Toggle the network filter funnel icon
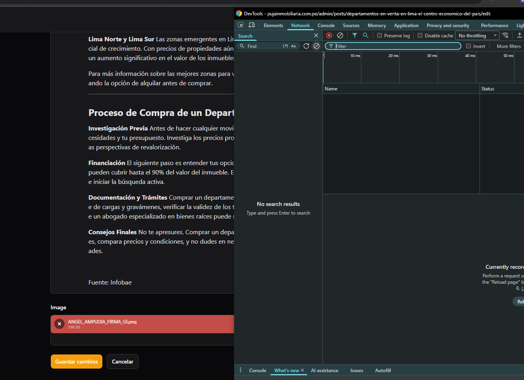Viewport: 524px width, 380px height. click(355, 35)
